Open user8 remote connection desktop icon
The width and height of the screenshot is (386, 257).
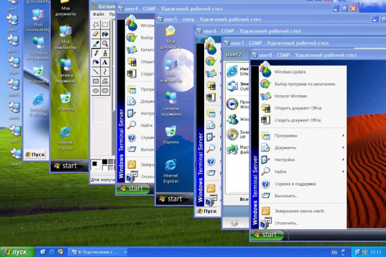(x=16, y=157)
